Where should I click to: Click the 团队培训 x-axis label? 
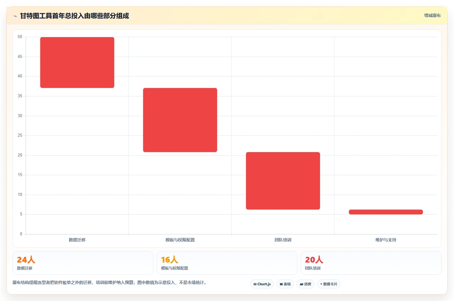[x=283, y=240]
